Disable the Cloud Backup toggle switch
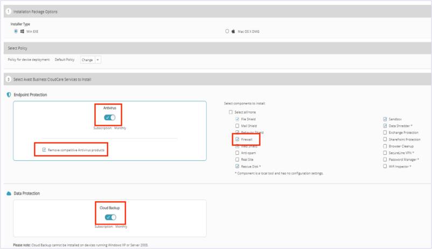Image resolution: width=432 pixels, height=249 pixels. (x=110, y=217)
